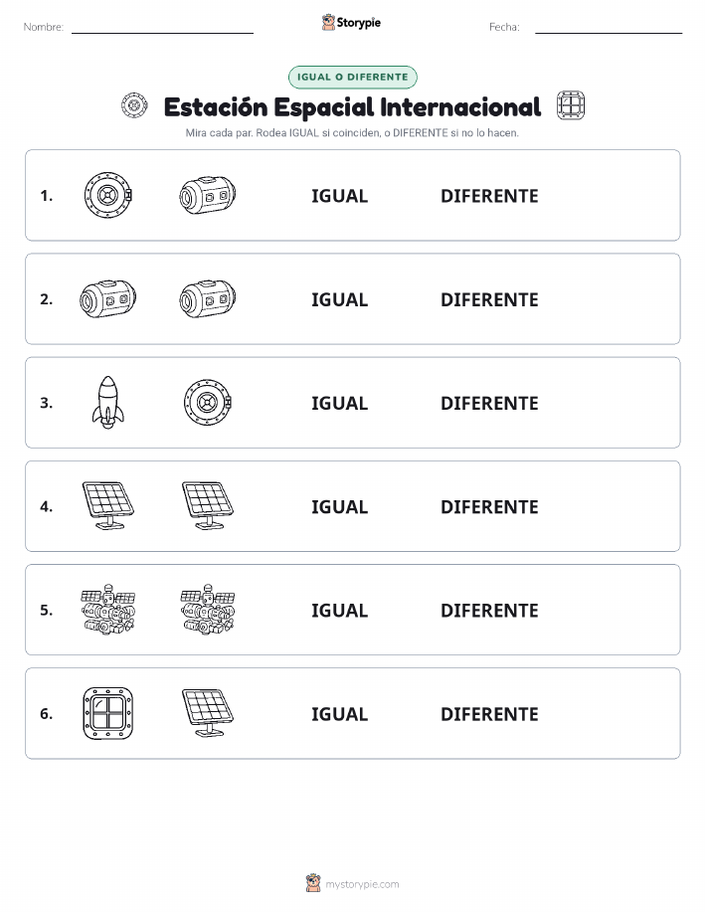Image resolution: width=705 pixels, height=912 pixels.
Task: Click the module capsule icon in row 1
Action: click(208, 195)
